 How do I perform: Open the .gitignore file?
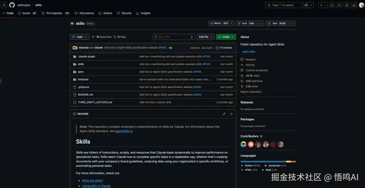pos(83,87)
